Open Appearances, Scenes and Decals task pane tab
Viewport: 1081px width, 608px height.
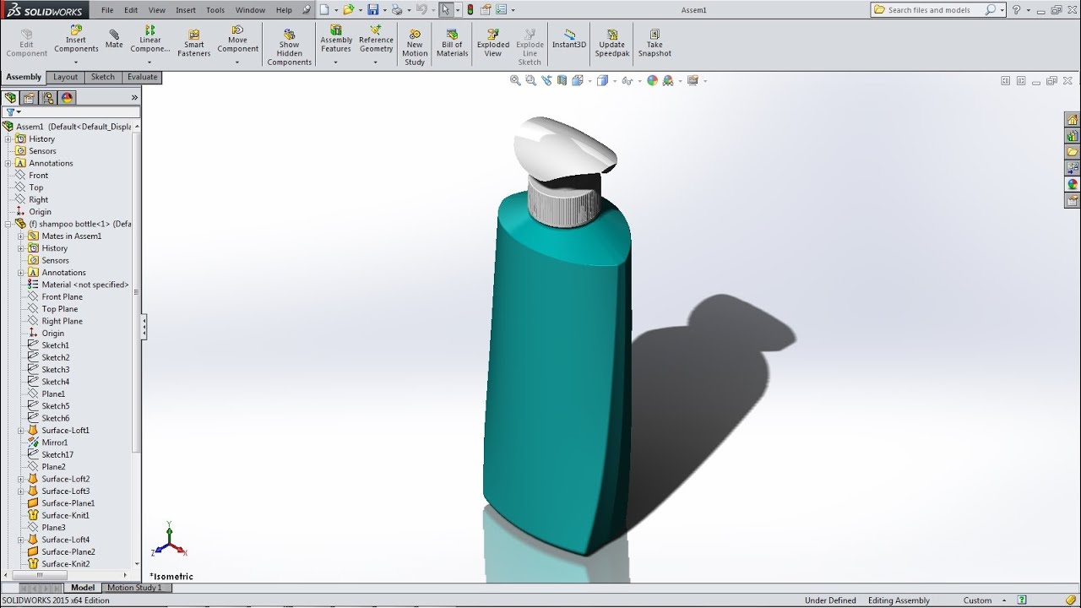pos(1073,184)
